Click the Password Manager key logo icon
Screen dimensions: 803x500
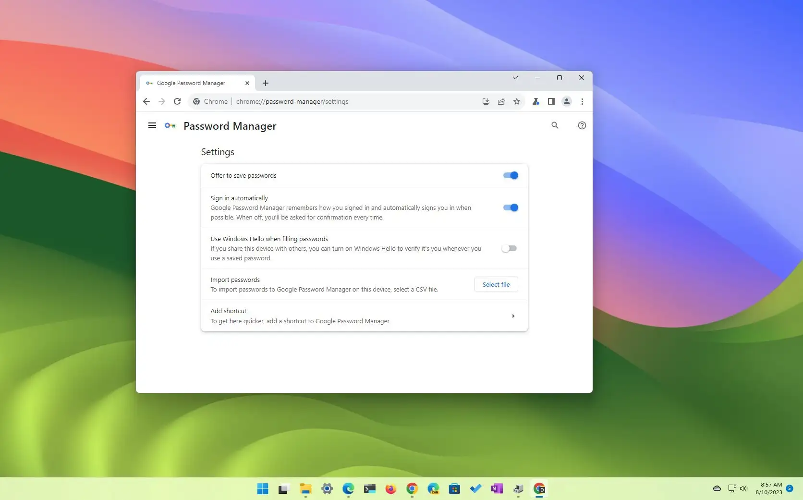(x=169, y=125)
